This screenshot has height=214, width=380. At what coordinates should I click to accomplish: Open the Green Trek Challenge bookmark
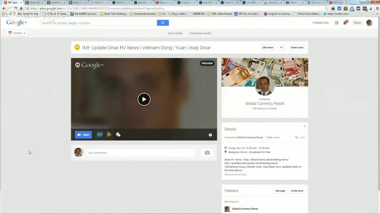(114, 14)
